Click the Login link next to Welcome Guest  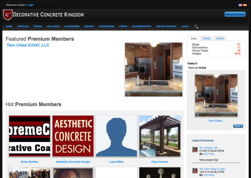coord(30,5)
